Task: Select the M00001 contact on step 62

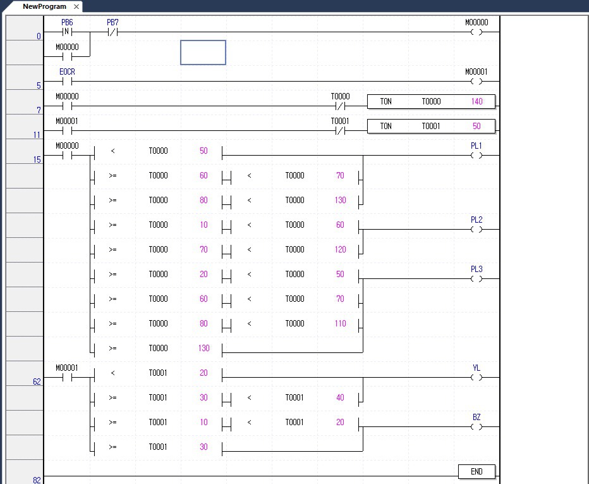Action: coord(67,378)
